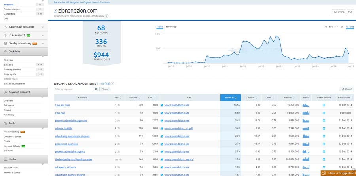View SERP source icon for phoenix advertising agency
The width and height of the screenshot is (356, 176).
[324, 152]
